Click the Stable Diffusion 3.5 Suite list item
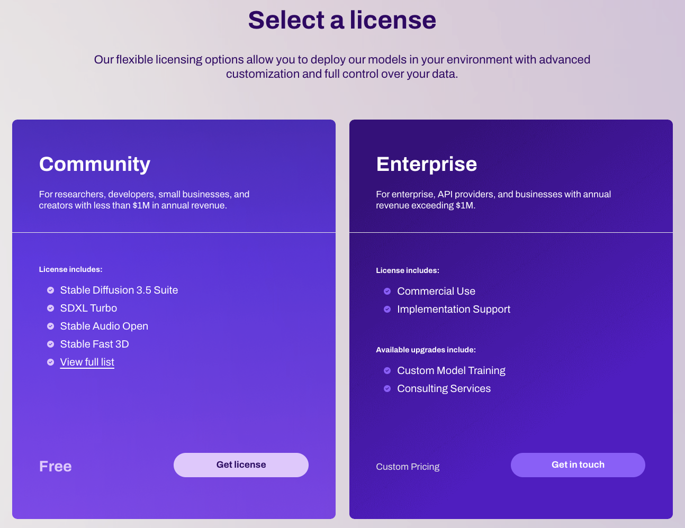The image size is (685, 528). 119,290
